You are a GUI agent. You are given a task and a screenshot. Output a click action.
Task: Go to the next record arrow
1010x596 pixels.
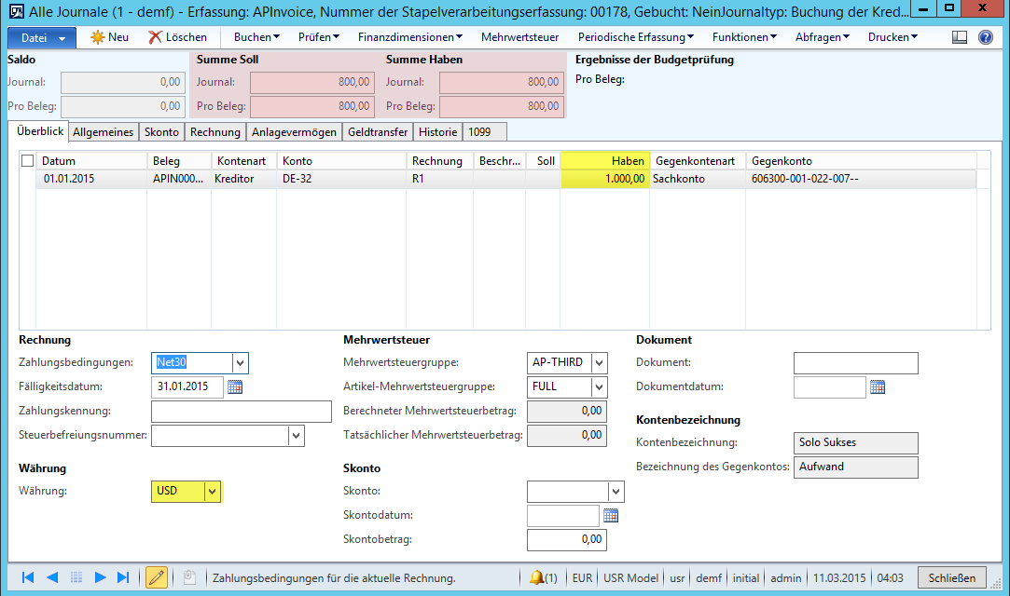click(100, 577)
